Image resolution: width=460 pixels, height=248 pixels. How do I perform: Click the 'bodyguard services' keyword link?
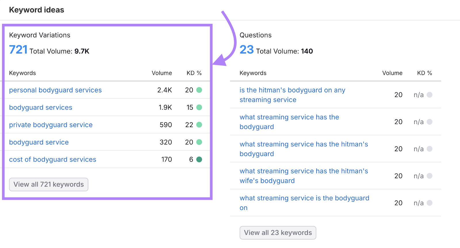tap(41, 107)
